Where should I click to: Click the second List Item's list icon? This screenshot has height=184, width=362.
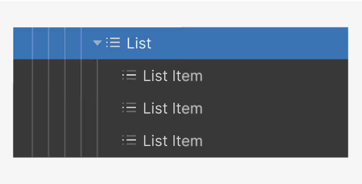click(129, 108)
